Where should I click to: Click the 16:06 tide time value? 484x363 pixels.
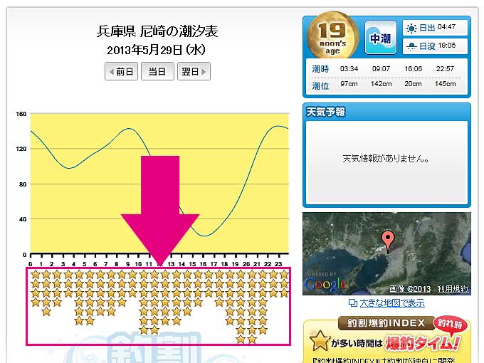(x=412, y=69)
